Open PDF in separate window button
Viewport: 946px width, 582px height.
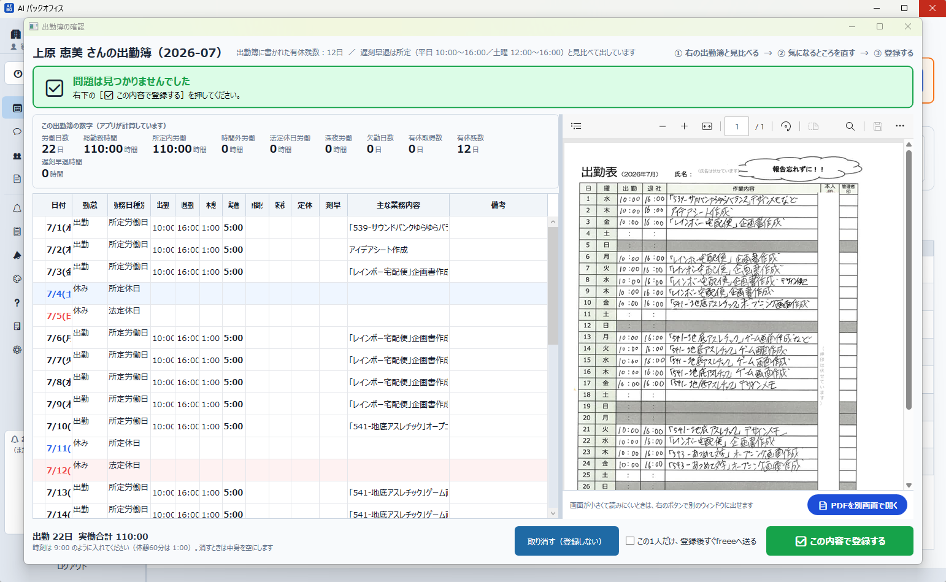[858, 505]
